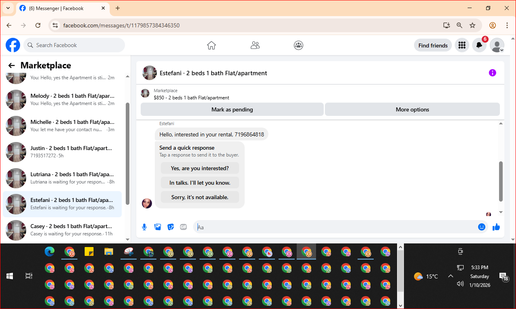Bookmark this page with star icon
Viewport: 516px width, 309px height.
(x=472, y=25)
